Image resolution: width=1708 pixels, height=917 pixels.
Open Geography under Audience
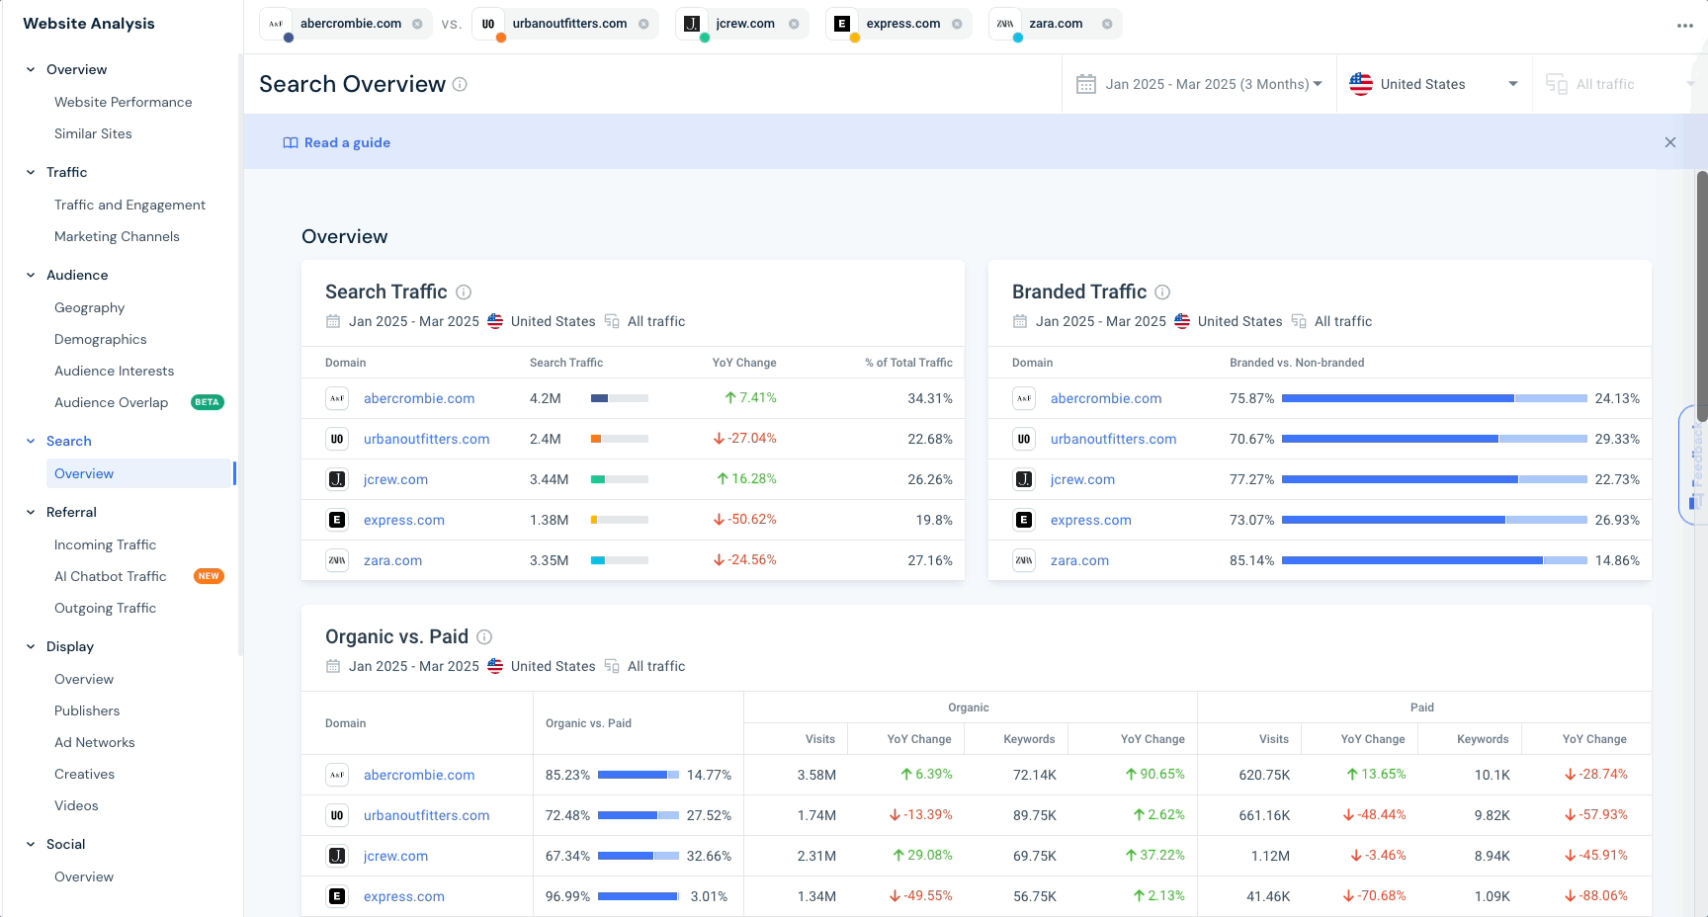(x=90, y=307)
